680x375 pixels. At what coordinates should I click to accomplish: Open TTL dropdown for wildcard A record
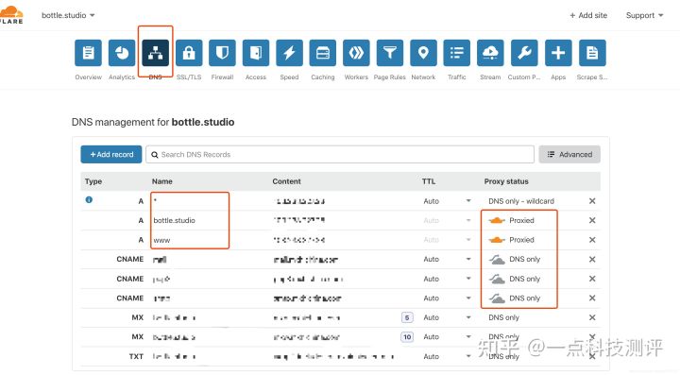(x=468, y=201)
